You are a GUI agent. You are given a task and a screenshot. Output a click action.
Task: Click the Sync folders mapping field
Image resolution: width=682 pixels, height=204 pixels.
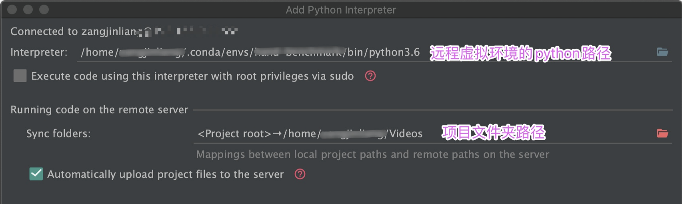310,134
